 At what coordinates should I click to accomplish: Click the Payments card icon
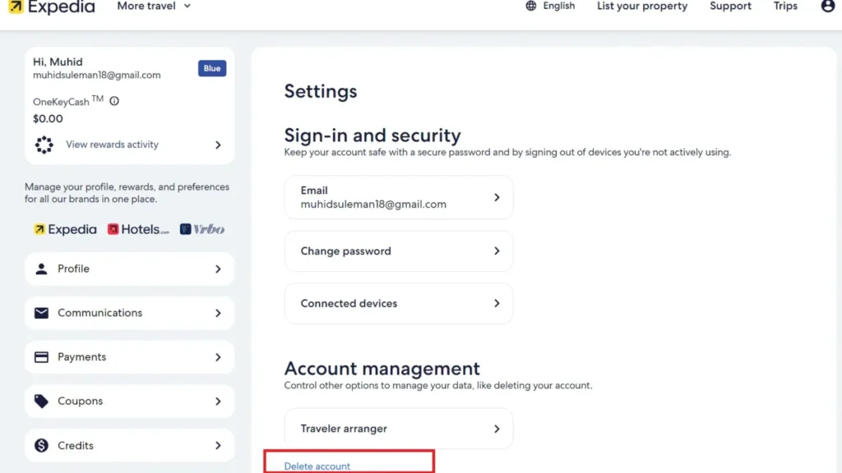point(41,356)
